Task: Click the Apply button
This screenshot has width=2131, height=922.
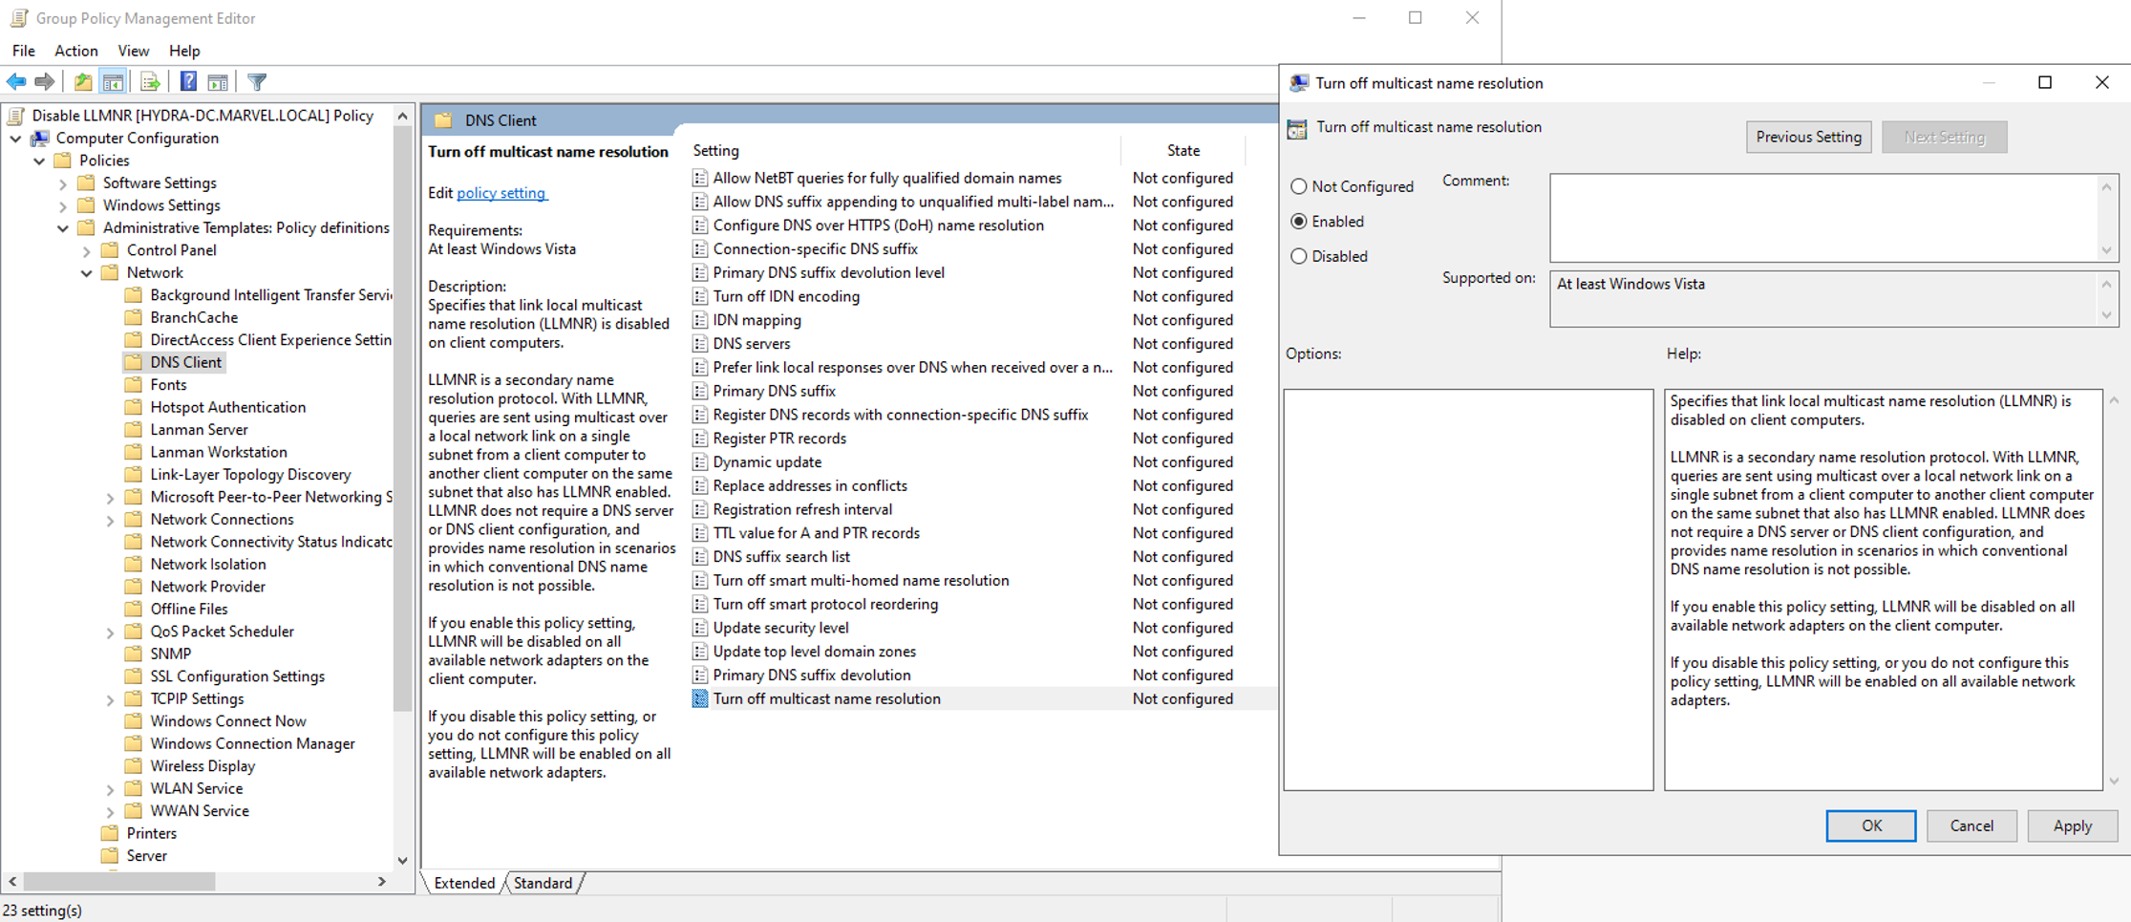Action: coord(2071,826)
